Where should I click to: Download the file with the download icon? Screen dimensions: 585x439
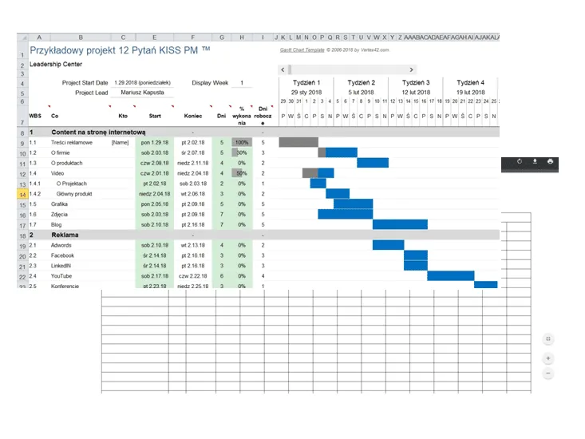point(535,161)
